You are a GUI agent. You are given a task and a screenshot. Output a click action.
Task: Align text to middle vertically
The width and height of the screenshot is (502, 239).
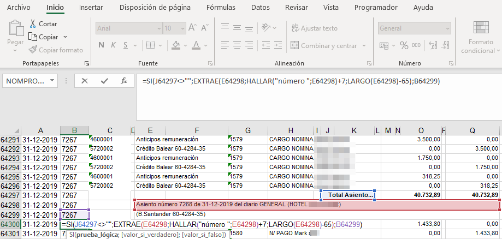237,27
